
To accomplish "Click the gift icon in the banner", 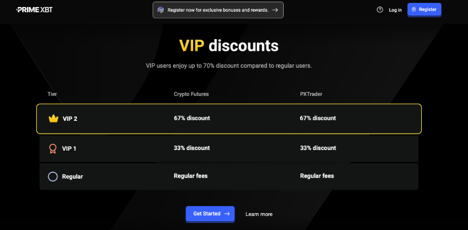I will pos(161,10).
